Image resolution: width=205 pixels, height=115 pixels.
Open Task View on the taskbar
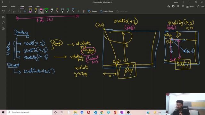pos(62,112)
